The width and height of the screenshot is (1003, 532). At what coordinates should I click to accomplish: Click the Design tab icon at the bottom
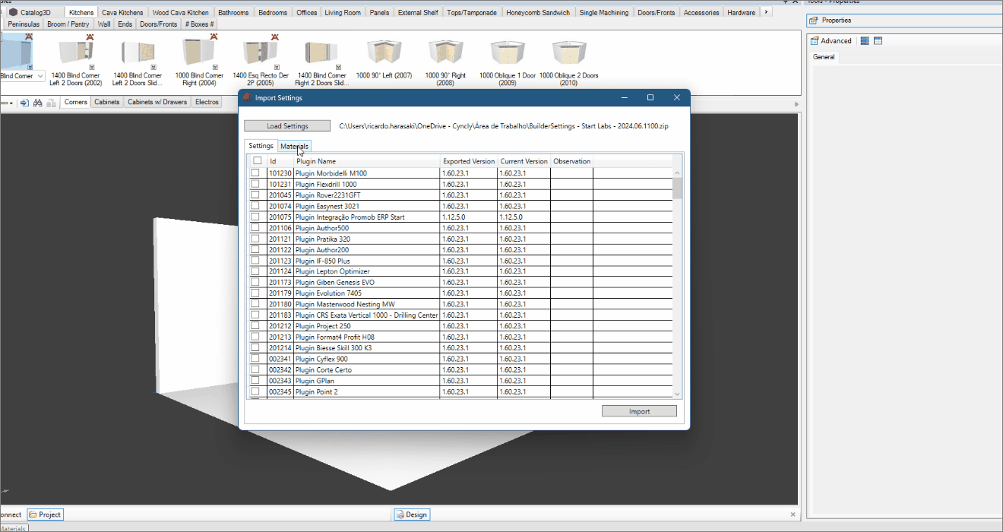(x=400, y=515)
